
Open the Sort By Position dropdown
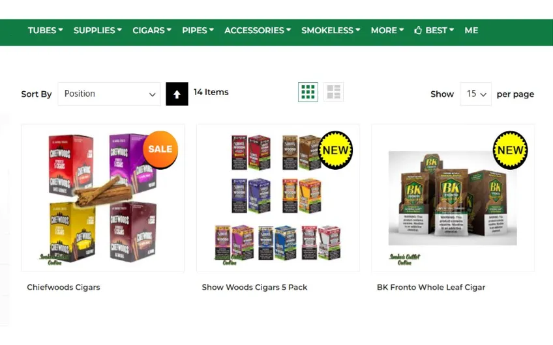[x=110, y=94]
